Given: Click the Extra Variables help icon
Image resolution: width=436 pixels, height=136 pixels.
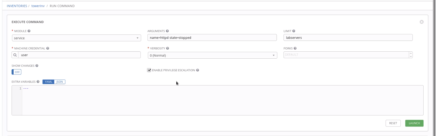Looking at the screenshot, I should coord(38,82).
